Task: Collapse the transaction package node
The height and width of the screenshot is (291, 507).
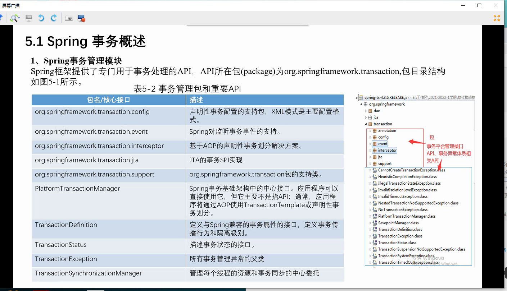Action: coord(366,124)
